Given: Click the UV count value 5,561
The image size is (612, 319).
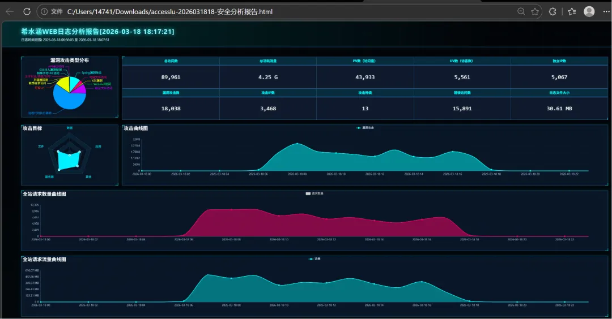Looking at the screenshot, I should (462, 77).
